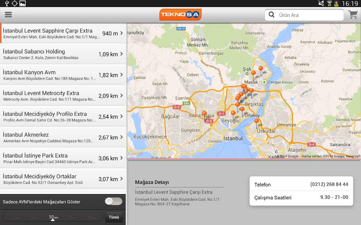
Task: Tap the Mağaza Detayı heading
Action: tap(152, 182)
